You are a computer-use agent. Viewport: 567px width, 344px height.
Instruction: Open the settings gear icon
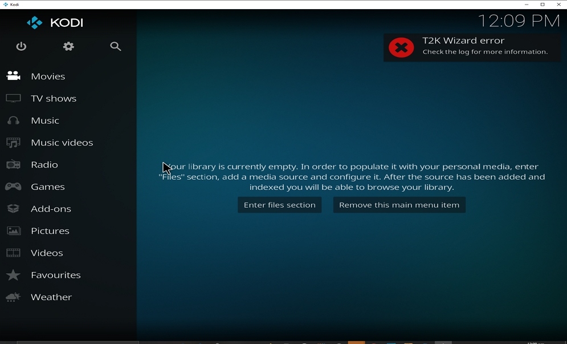tap(68, 46)
